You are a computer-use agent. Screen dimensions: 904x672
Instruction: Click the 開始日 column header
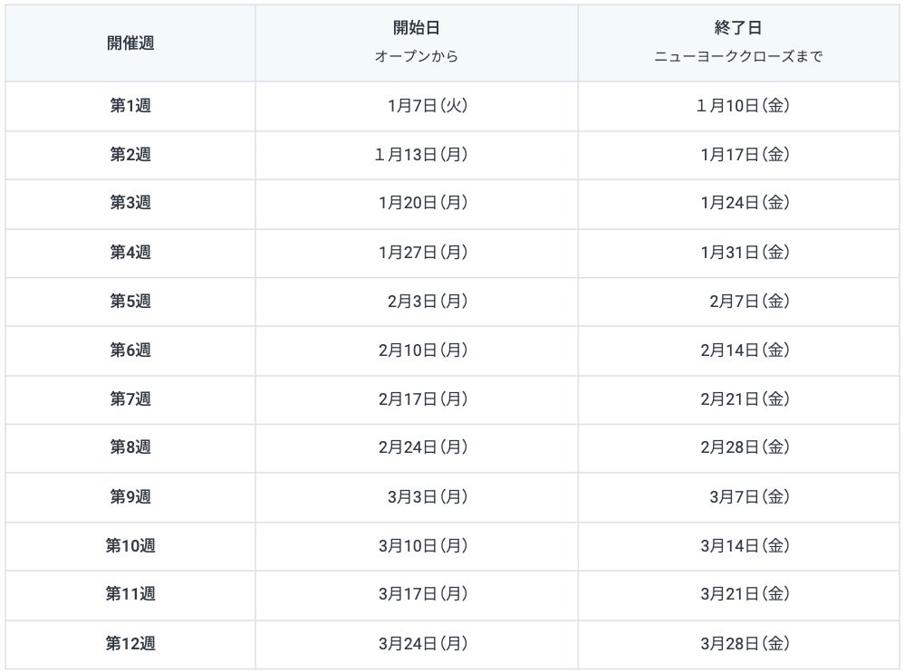417,29
